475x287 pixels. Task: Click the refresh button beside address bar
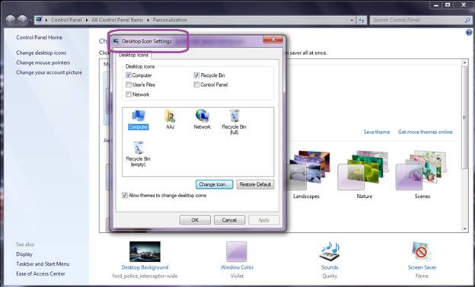(x=362, y=21)
